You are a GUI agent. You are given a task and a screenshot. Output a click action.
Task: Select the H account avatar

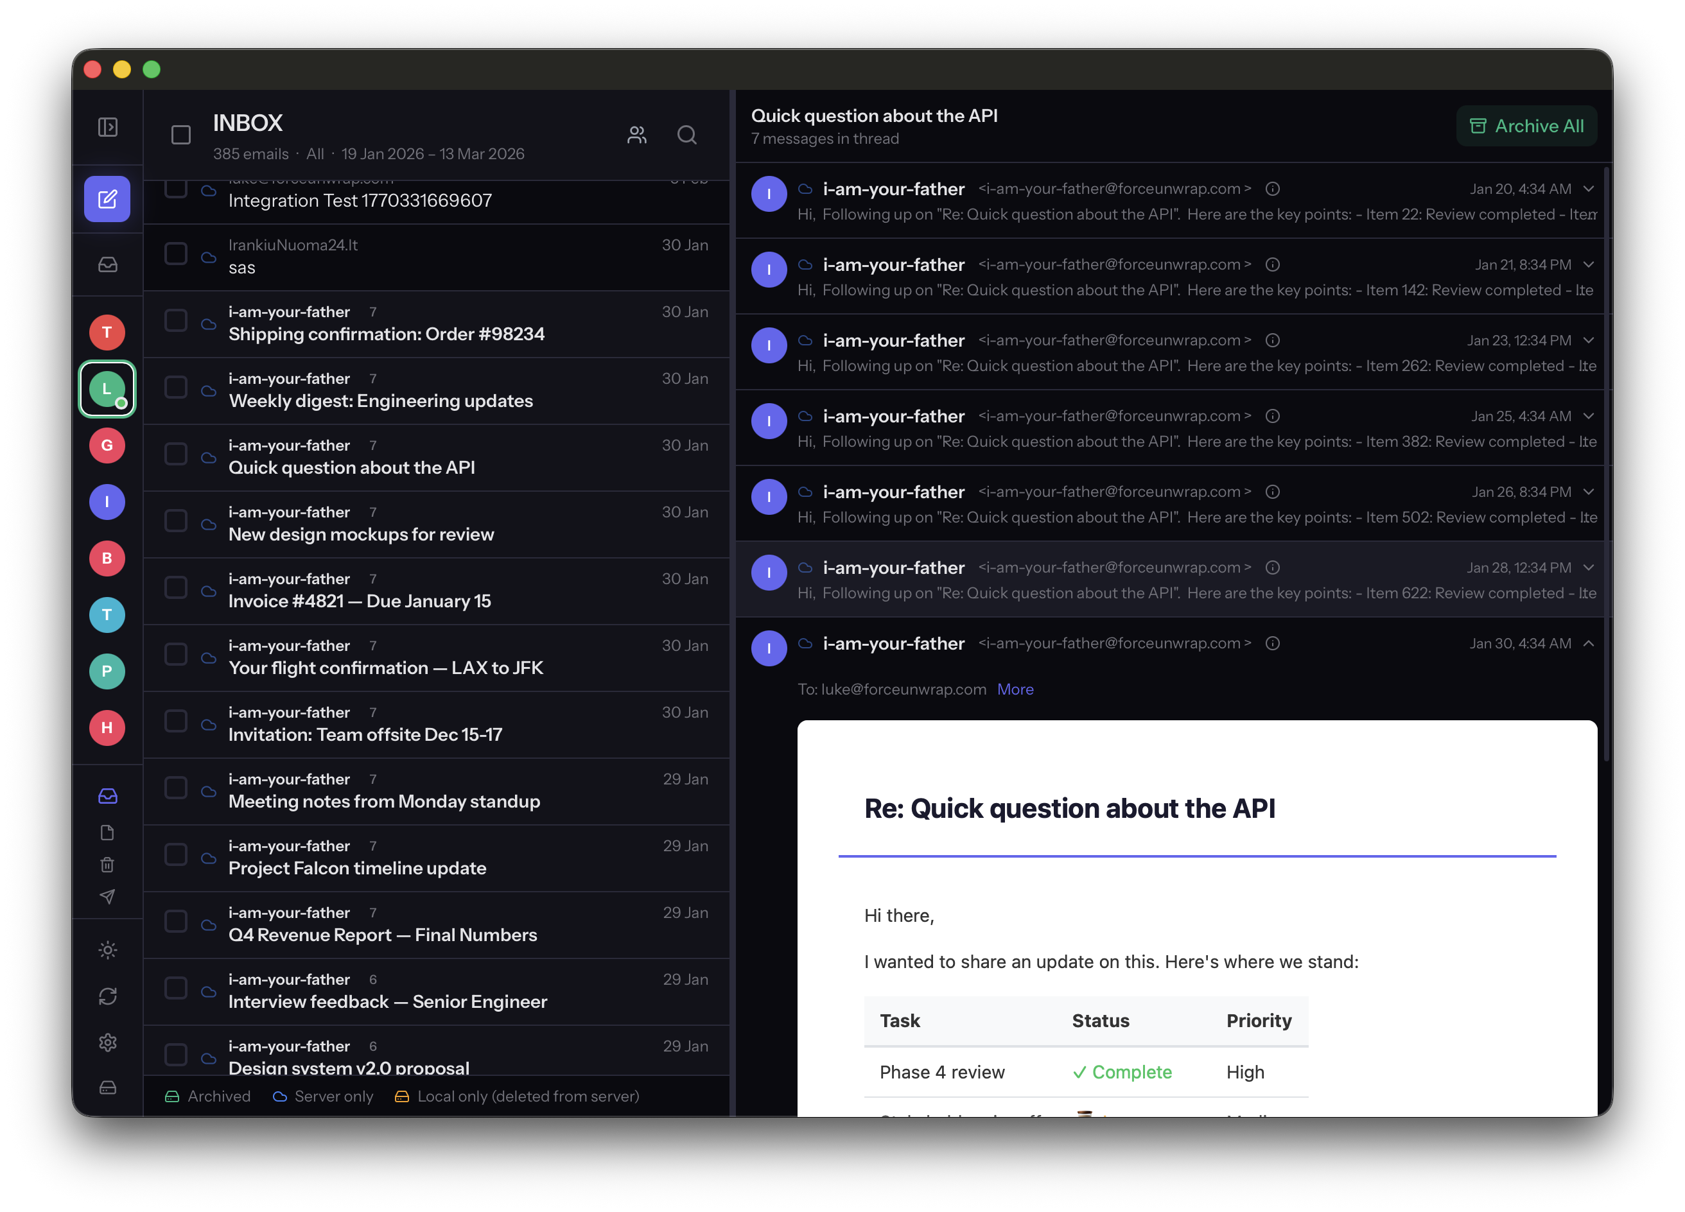point(107,728)
